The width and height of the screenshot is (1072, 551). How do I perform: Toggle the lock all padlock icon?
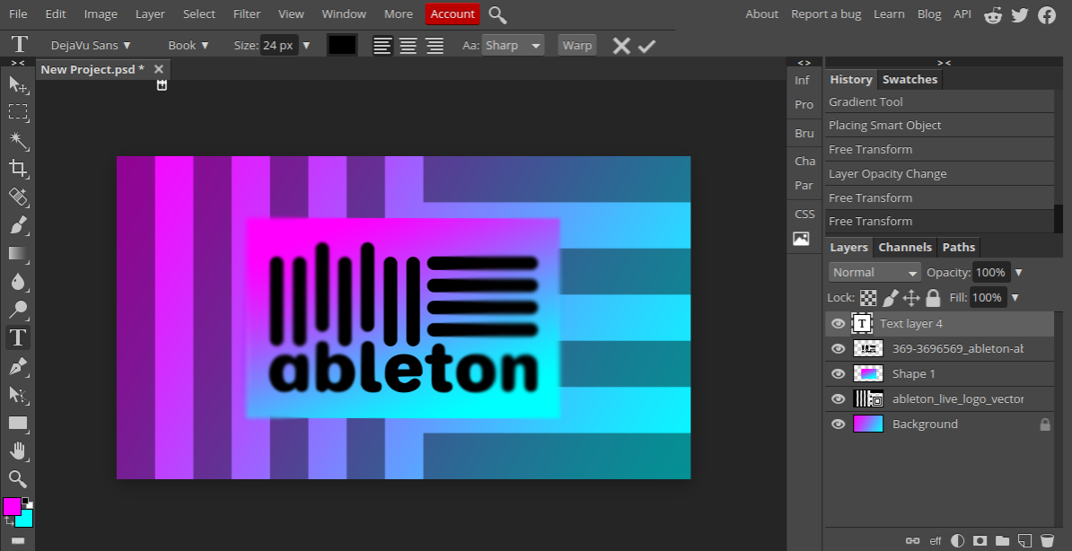[933, 298]
